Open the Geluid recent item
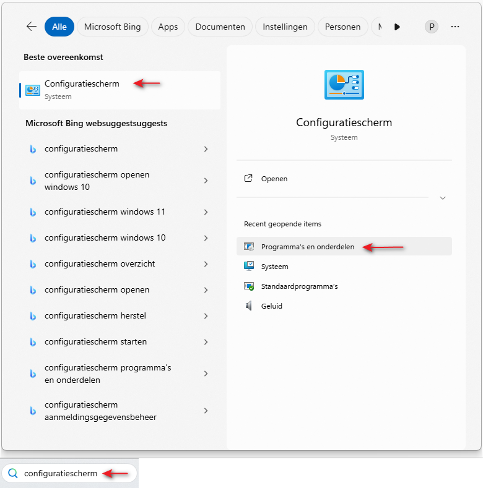483x488 pixels. click(344, 306)
